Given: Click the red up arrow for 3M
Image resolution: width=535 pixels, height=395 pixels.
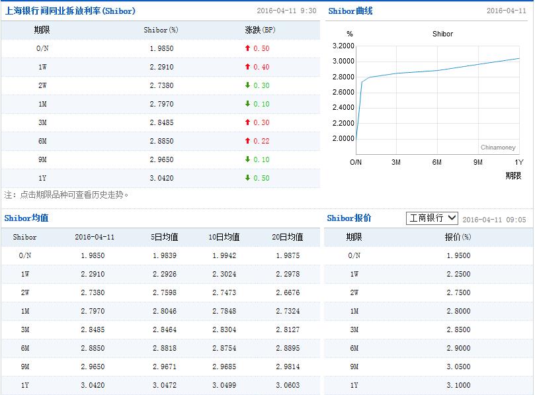Looking at the screenshot, I should click(x=247, y=122).
